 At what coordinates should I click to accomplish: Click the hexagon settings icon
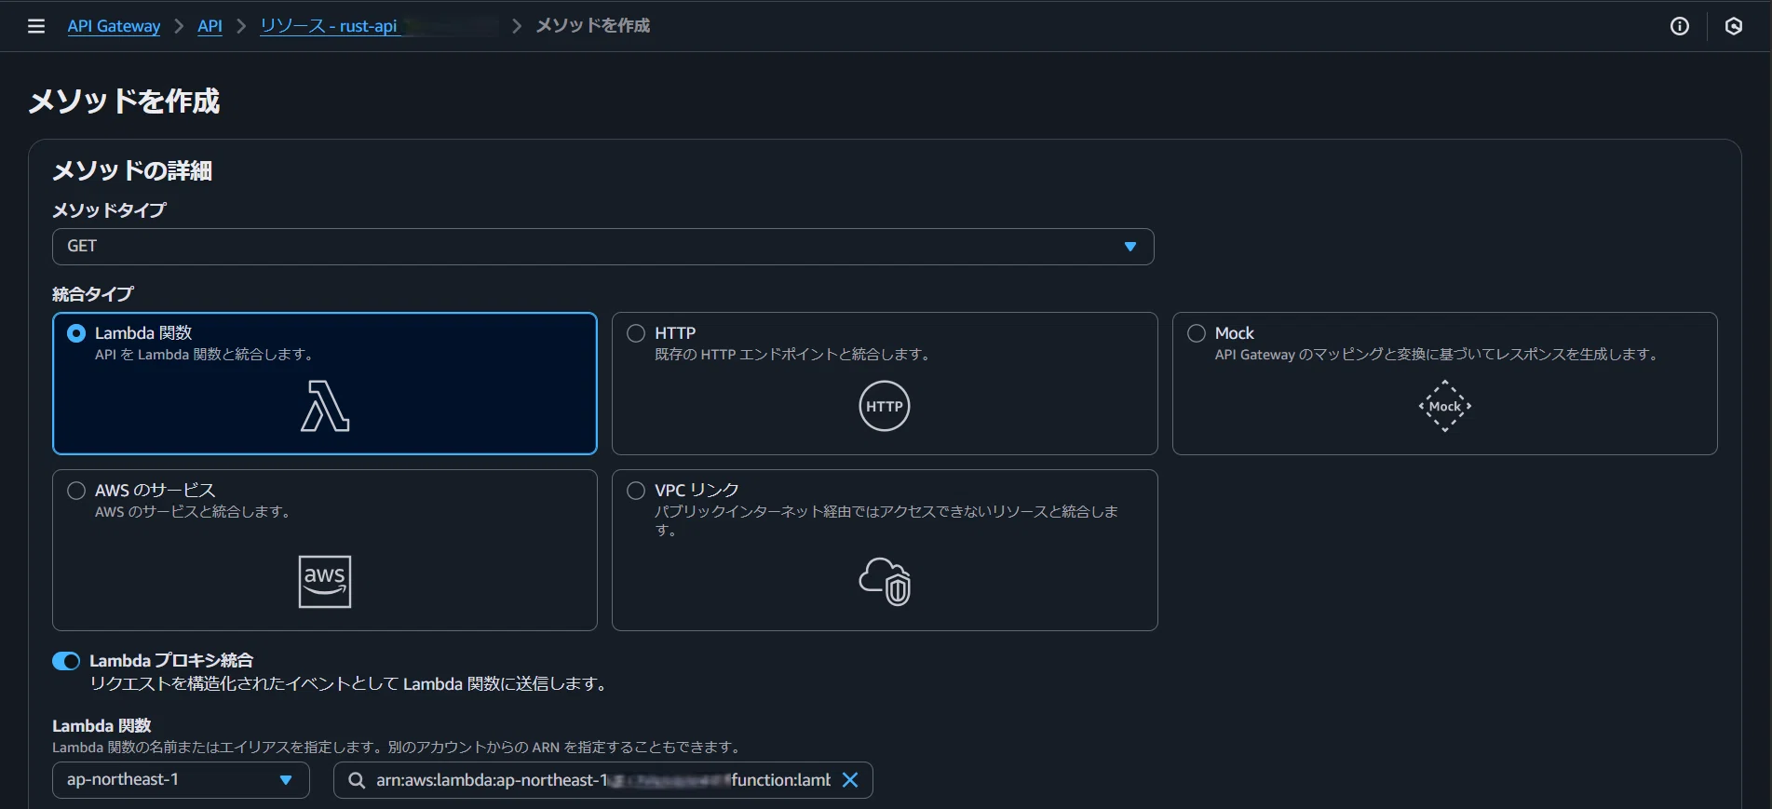[1734, 26]
